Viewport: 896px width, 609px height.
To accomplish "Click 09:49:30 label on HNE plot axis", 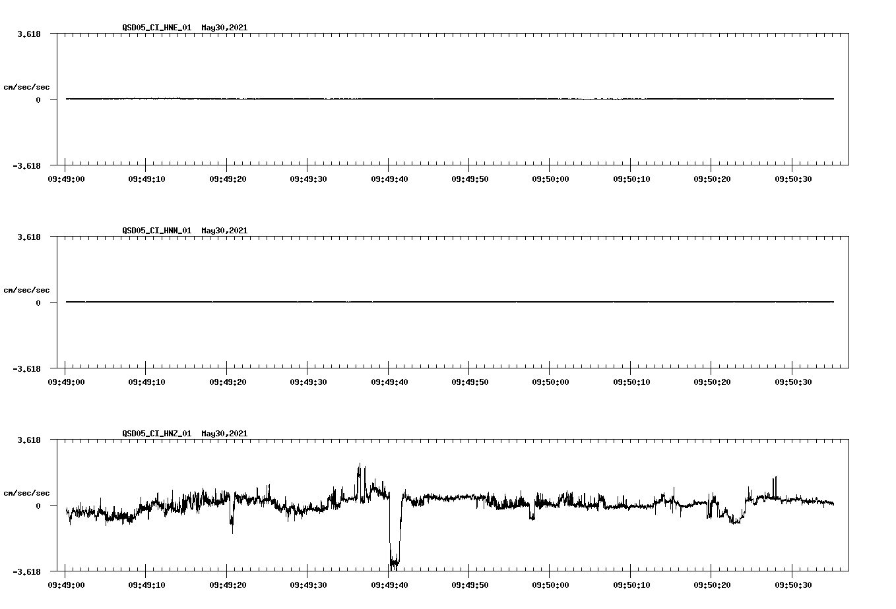I will [x=308, y=179].
